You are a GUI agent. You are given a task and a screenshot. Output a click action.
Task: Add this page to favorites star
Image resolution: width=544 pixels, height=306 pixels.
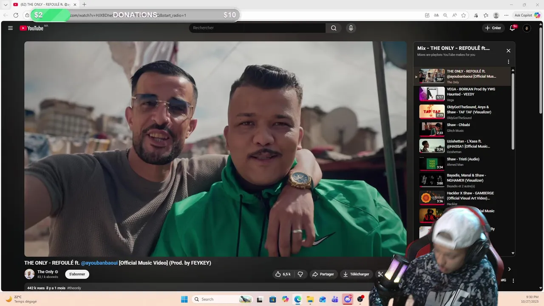(x=464, y=15)
